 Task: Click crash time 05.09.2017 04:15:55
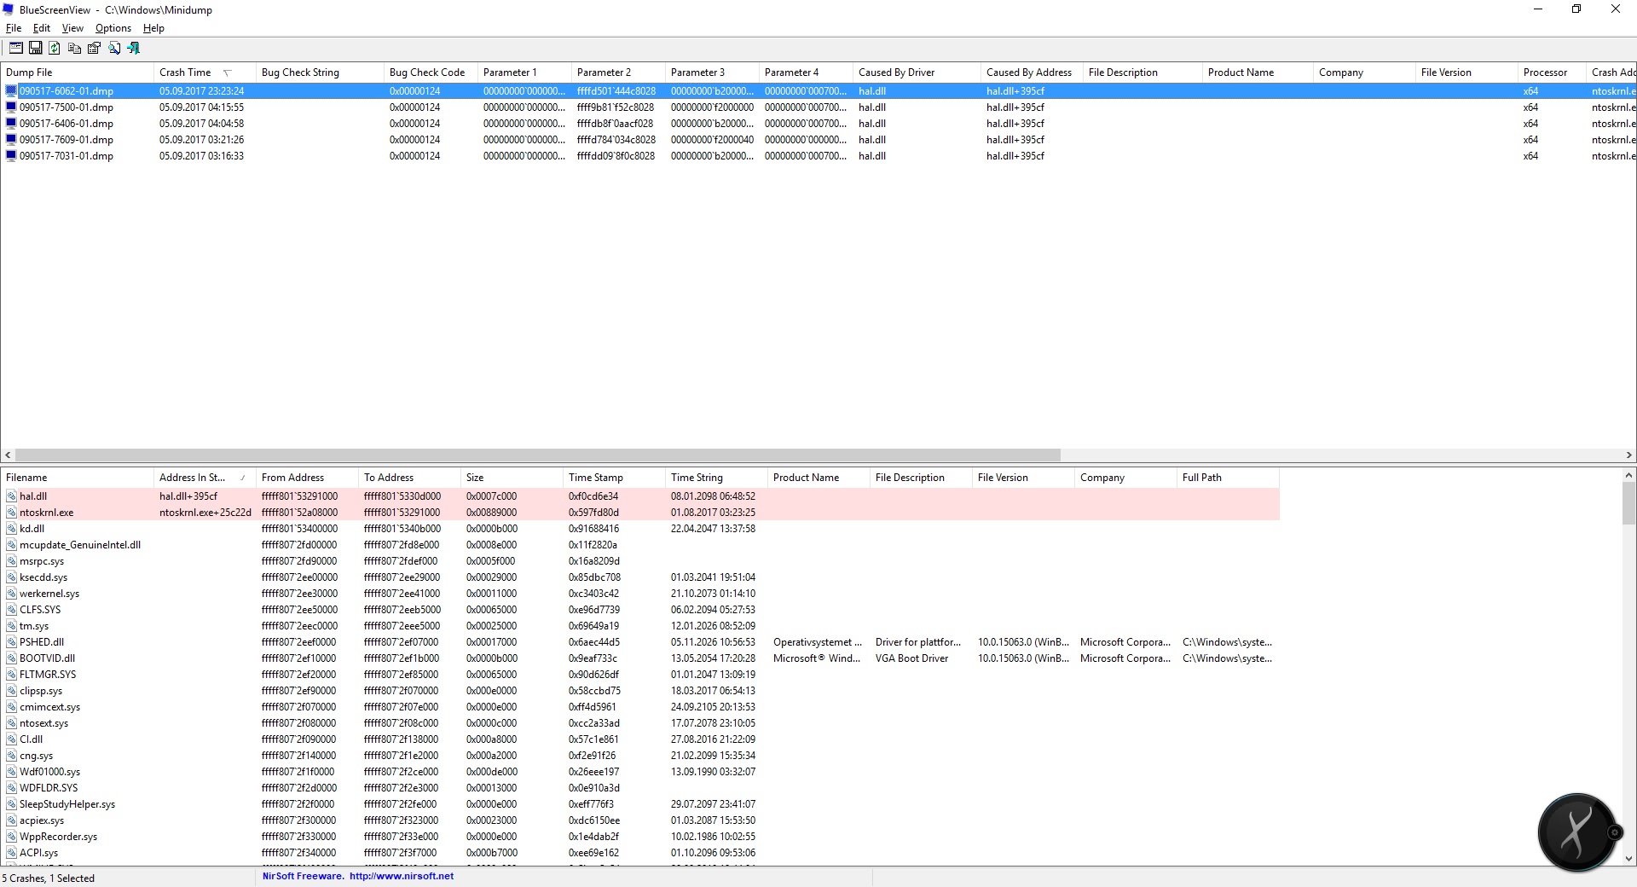(201, 107)
